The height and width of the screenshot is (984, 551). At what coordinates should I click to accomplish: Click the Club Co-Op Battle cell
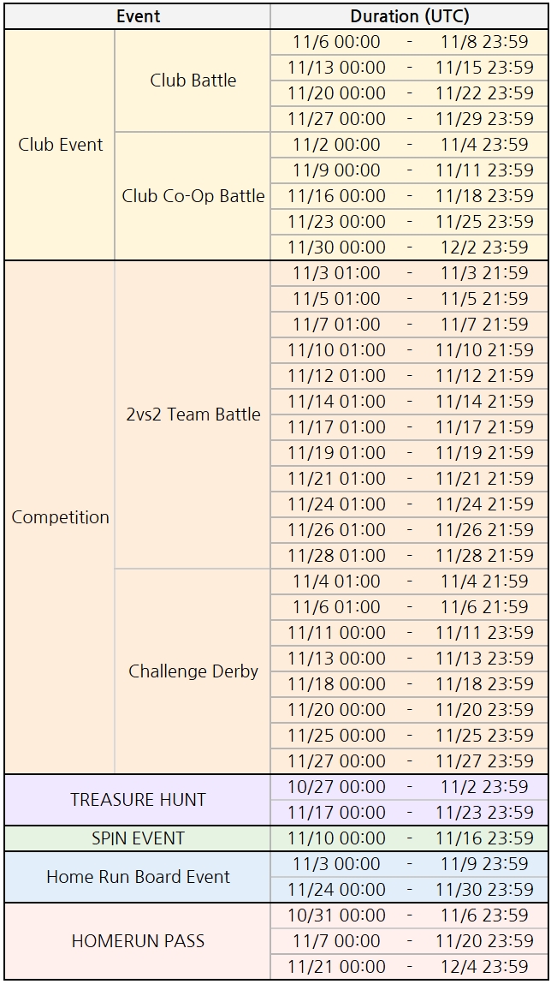click(x=193, y=196)
